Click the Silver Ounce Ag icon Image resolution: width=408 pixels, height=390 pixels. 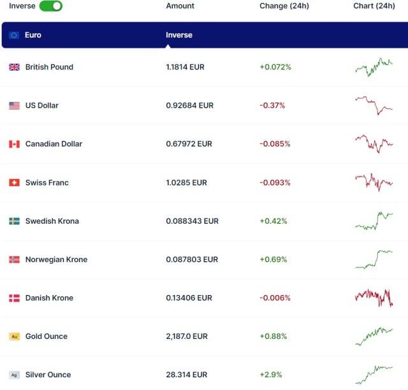point(14,375)
